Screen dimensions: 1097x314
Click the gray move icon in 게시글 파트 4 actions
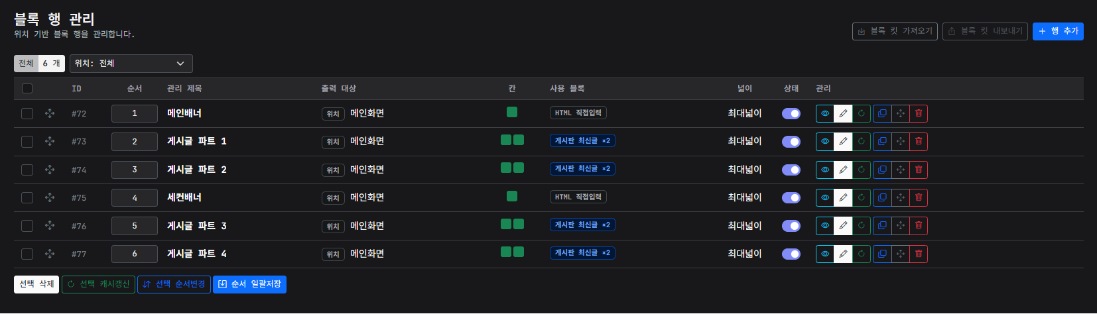point(901,254)
